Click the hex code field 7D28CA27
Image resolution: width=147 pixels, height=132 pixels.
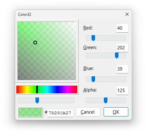(61, 113)
